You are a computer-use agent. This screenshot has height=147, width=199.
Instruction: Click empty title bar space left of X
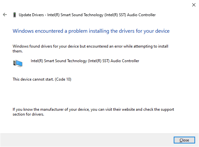(97, 5)
